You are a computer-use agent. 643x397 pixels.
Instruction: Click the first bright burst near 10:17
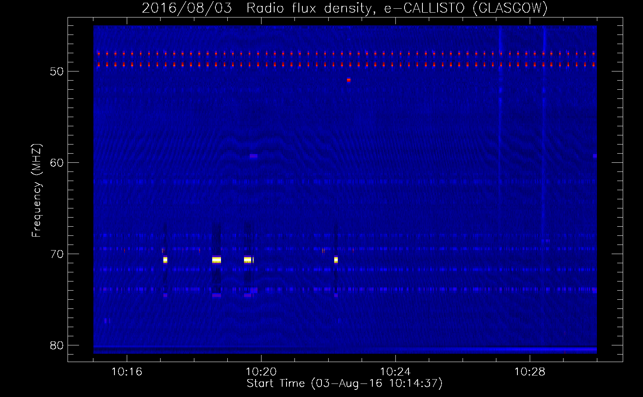(165, 260)
